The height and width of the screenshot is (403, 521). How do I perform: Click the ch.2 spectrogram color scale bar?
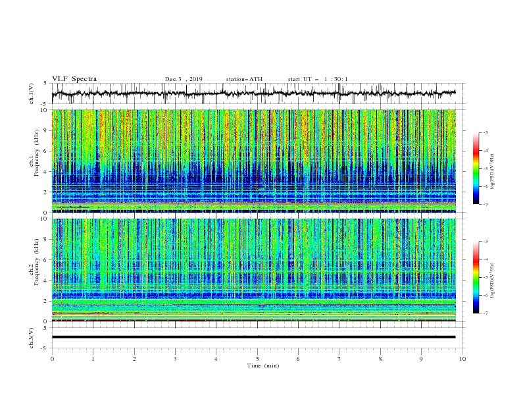pos(476,277)
